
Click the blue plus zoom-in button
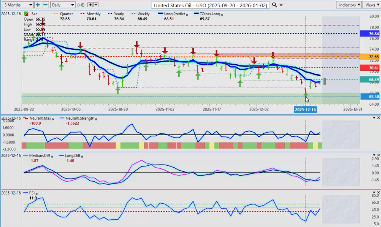pyautogui.click(x=38, y=5)
